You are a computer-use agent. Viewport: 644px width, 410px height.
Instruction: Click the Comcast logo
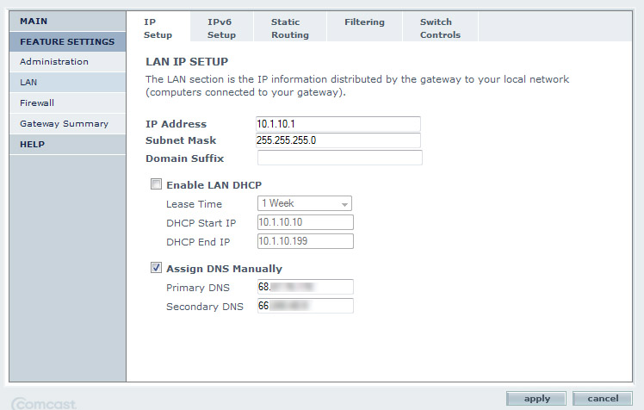[x=45, y=403]
